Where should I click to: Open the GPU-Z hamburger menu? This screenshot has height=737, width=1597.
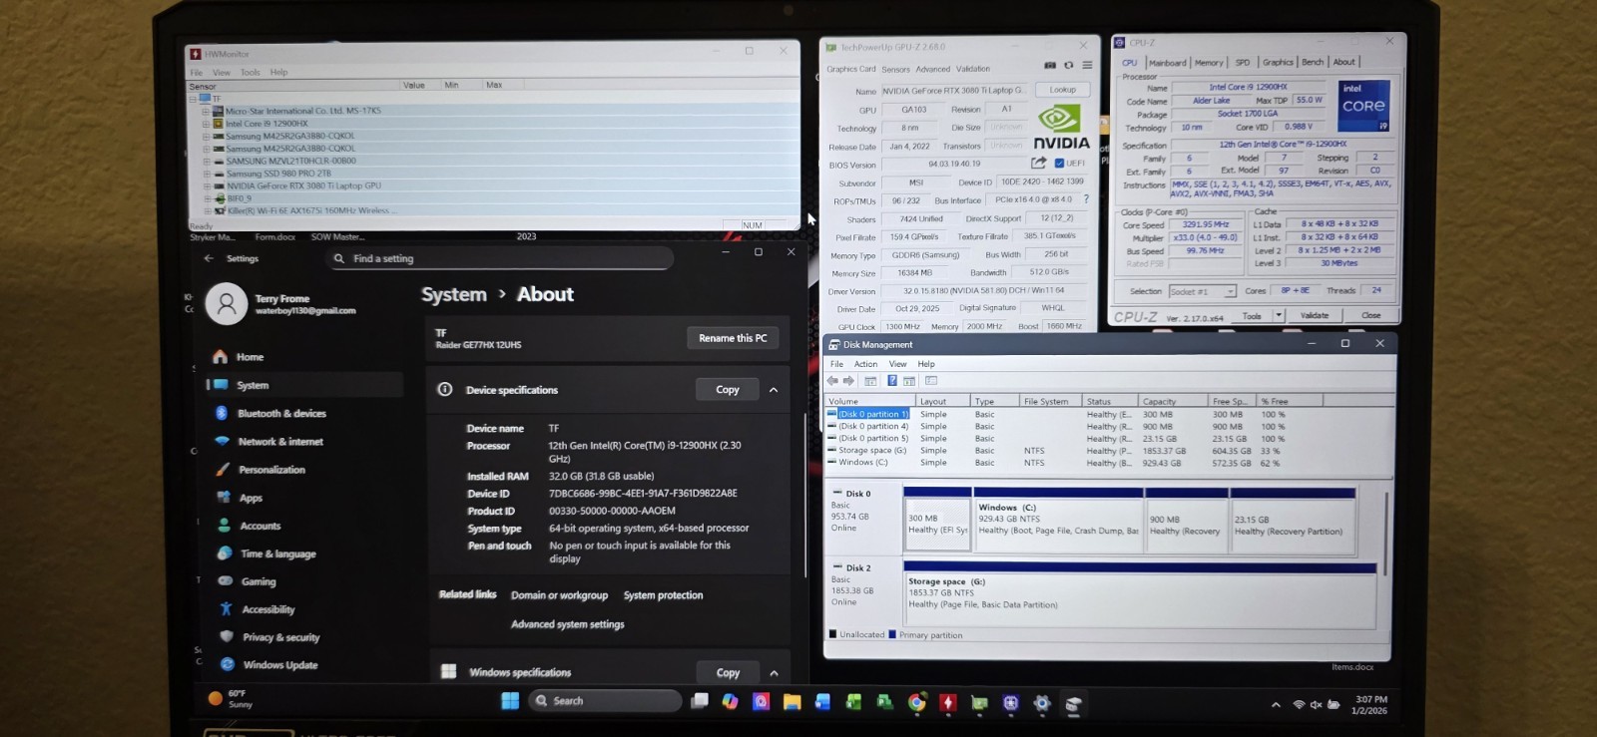pyautogui.click(x=1087, y=66)
